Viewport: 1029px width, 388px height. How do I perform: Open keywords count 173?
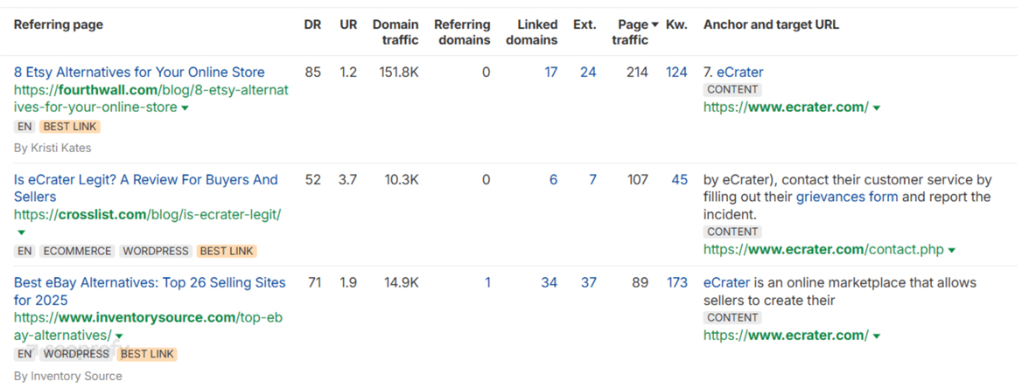click(x=676, y=283)
